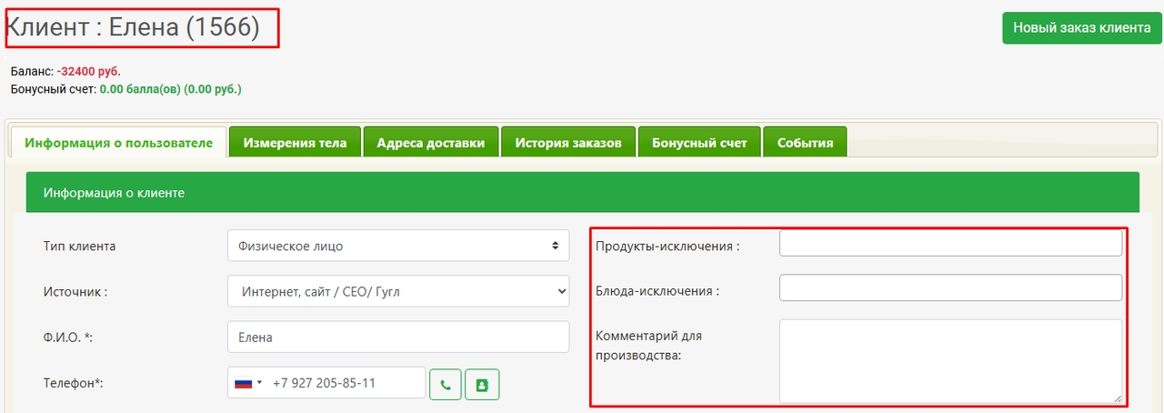Click the Ф.И.О. field containing Елена
1164x413 pixels.
tap(397, 337)
